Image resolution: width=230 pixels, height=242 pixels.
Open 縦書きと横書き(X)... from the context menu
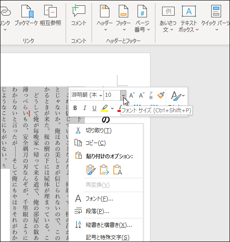click(x=109, y=225)
